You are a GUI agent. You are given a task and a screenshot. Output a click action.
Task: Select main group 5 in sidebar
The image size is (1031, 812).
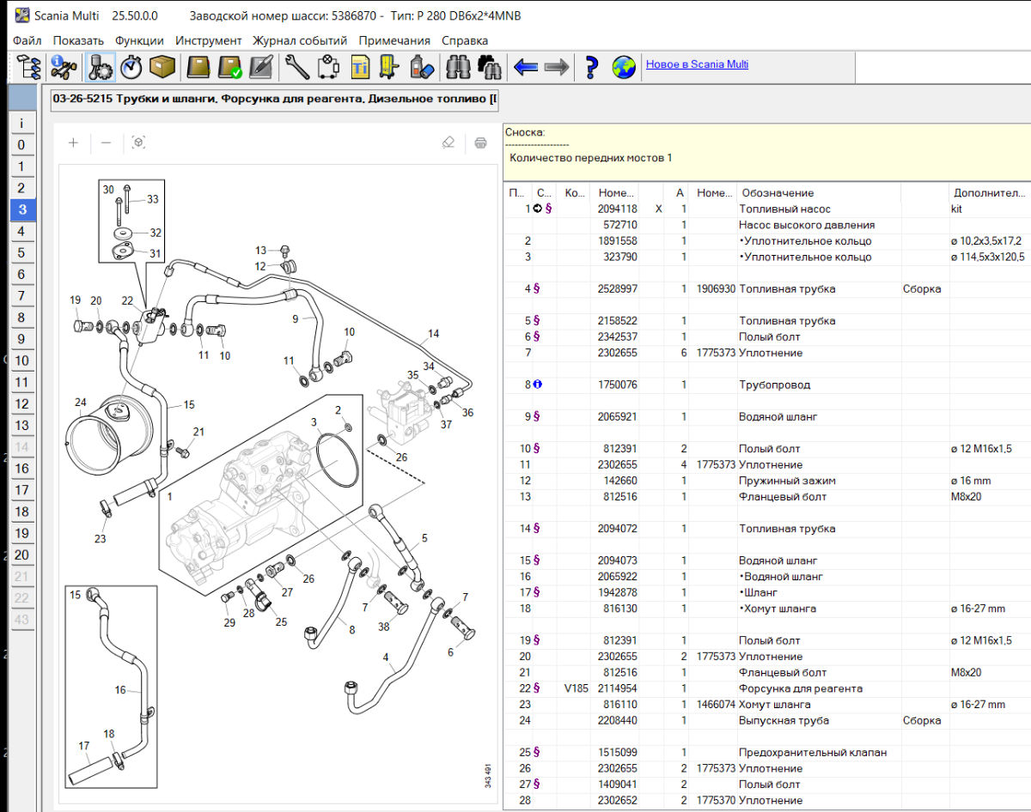[21, 253]
